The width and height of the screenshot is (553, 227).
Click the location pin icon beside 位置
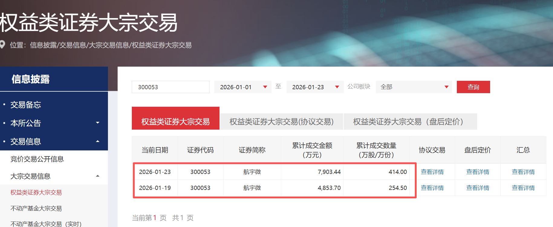[x=2, y=45]
